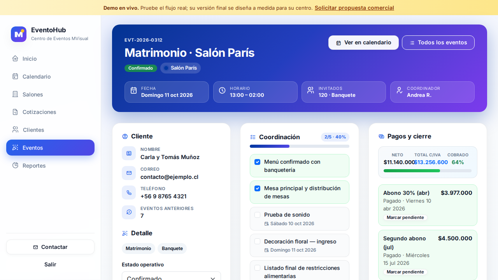Uncheck Mesa principal y distribución de mesas
The image size is (498, 280).
click(257, 188)
